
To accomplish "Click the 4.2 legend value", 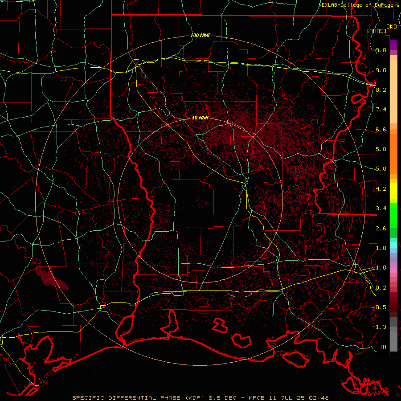I will (x=381, y=189).
